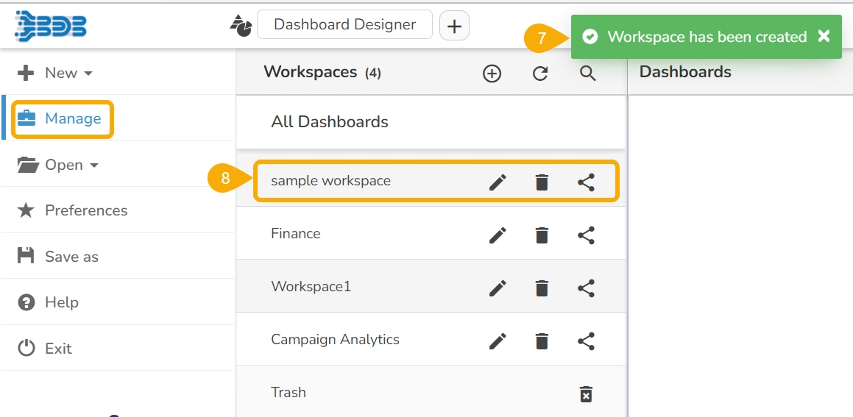The width and height of the screenshot is (853, 417).
Task: Add a new tab with plus button
Action: pos(455,26)
